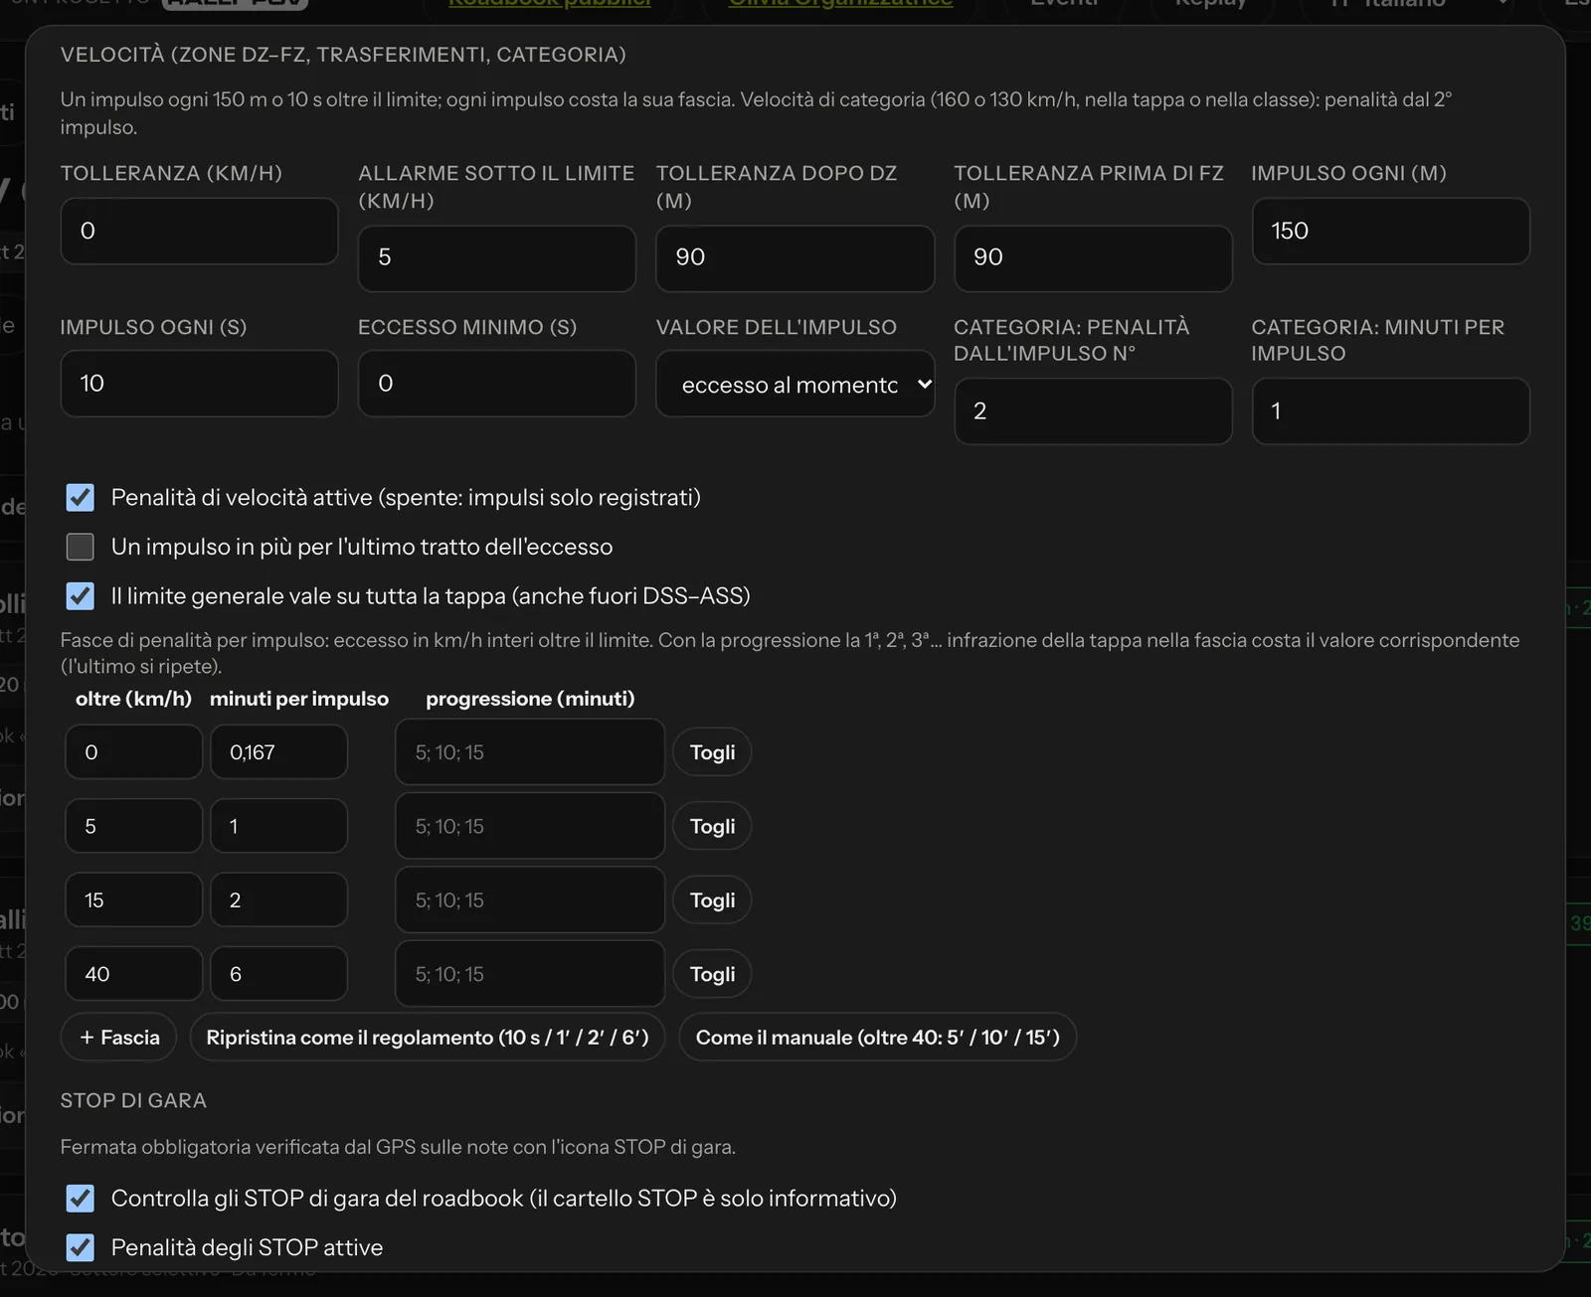Viewport: 1591px width, 1297px height.
Task: Uncheck 'Il limite generale vale su tutta la tappa'
Action: click(81, 596)
